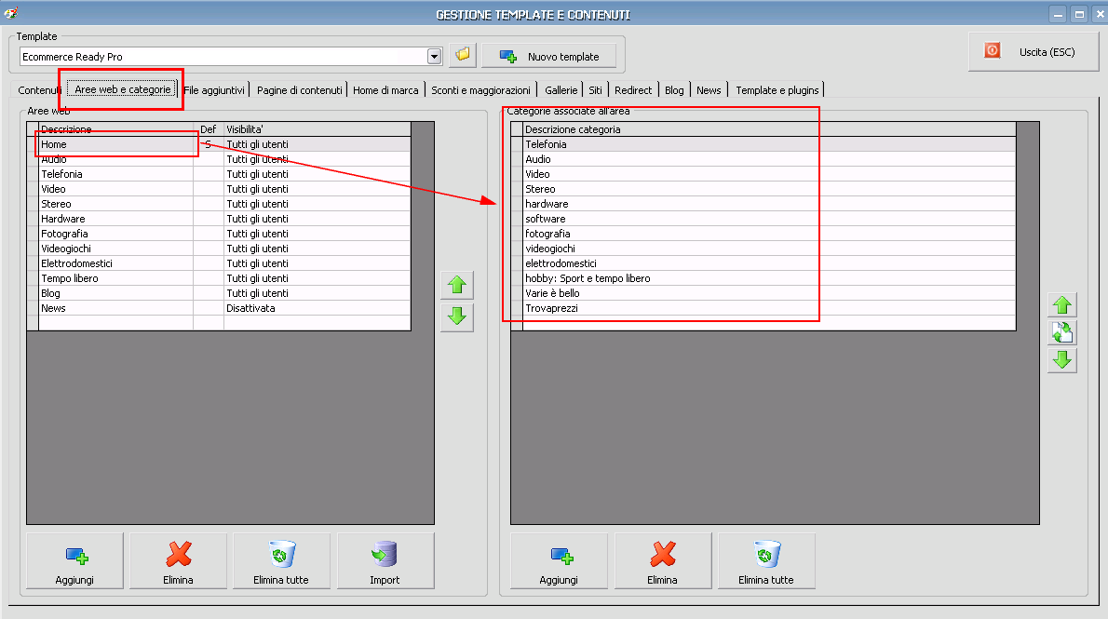Open the Sconti e maggiorazioni tab
This screenshot has width=1108, height=619.
pos(481,90)
